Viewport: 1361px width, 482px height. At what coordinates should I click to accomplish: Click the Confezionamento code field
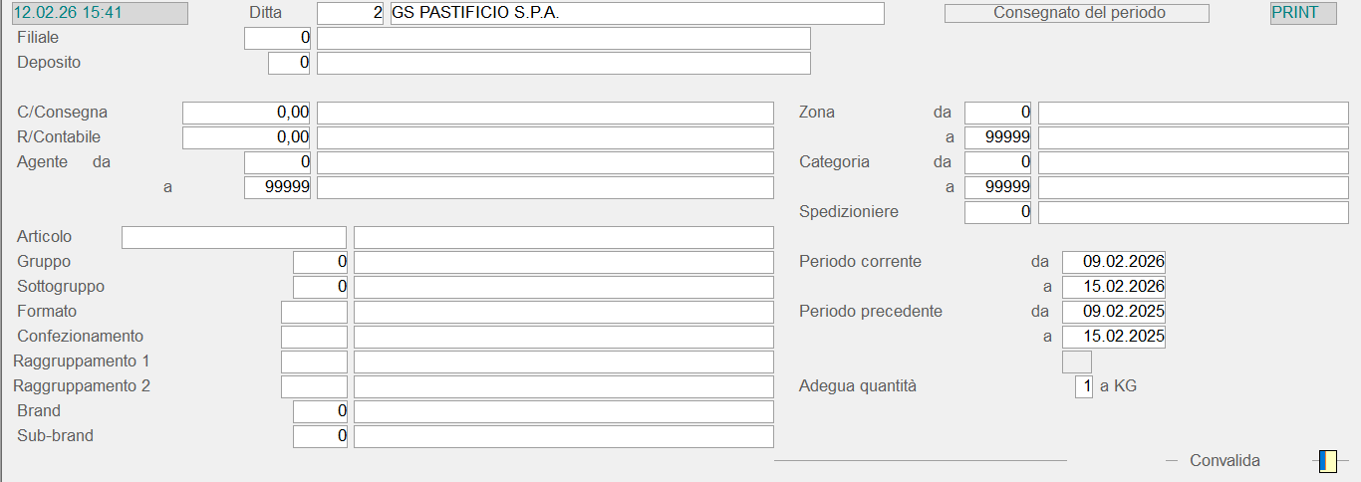[314, 337]
